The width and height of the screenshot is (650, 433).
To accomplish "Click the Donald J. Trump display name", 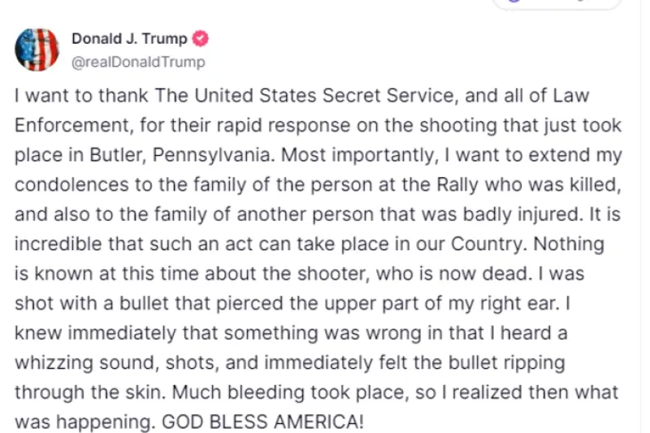I will tap(129, 39).
